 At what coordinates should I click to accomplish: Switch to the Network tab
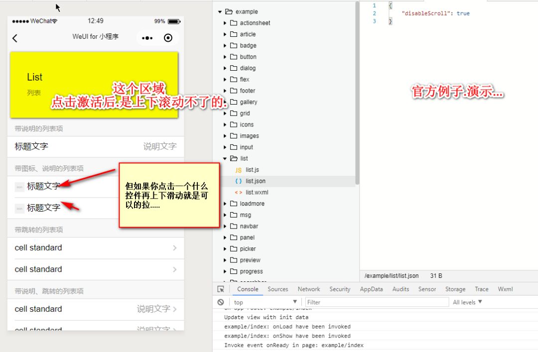[x=309, y=289]
